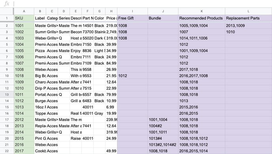This screenshot has width=272, height=154.
Task: Click recommended products cell '1014,1011,1006'
Action: 202,38
